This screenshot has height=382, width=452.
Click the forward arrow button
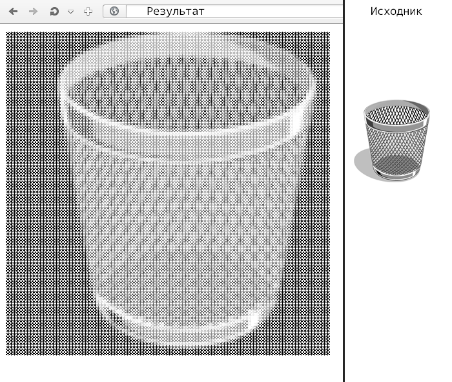(34, 12)
